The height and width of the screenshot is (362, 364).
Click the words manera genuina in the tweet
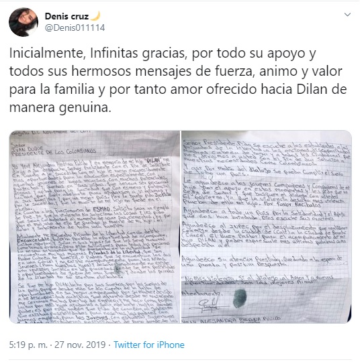pos(60,107)
